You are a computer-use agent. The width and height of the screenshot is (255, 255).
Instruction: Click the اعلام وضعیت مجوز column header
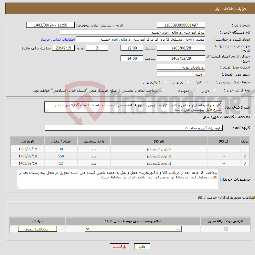pos(133,221)
